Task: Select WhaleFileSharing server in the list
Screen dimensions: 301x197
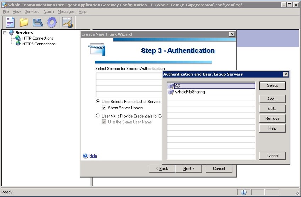Action: (190, 92)
